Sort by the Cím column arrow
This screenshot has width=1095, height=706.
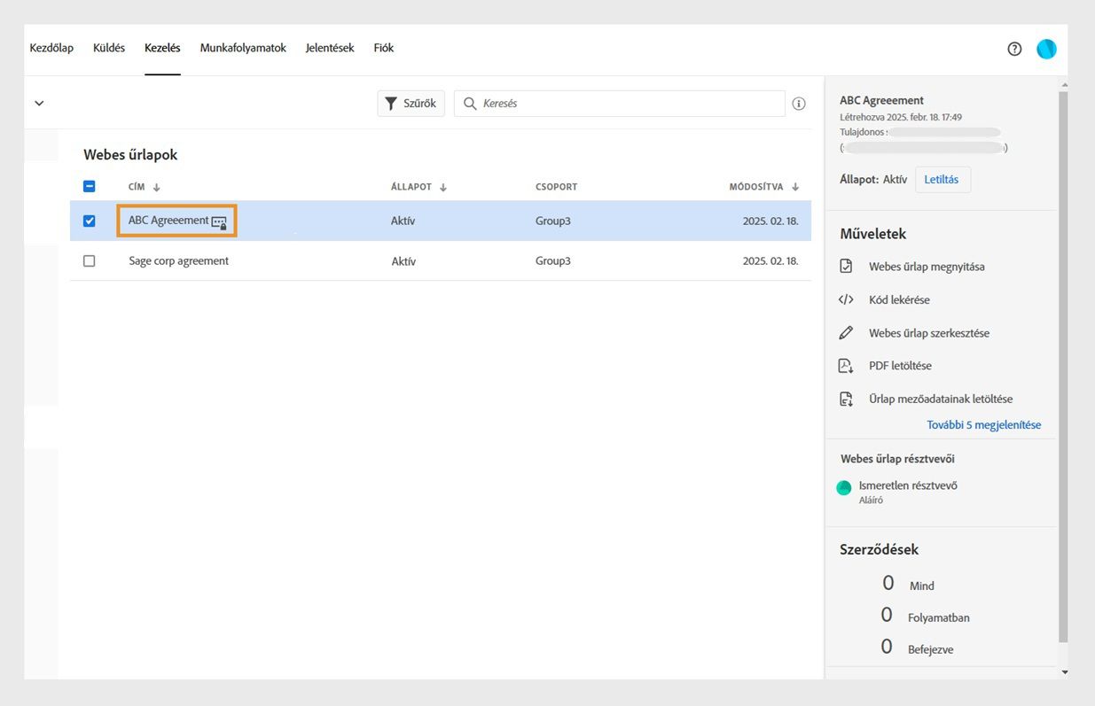(157, 188)
